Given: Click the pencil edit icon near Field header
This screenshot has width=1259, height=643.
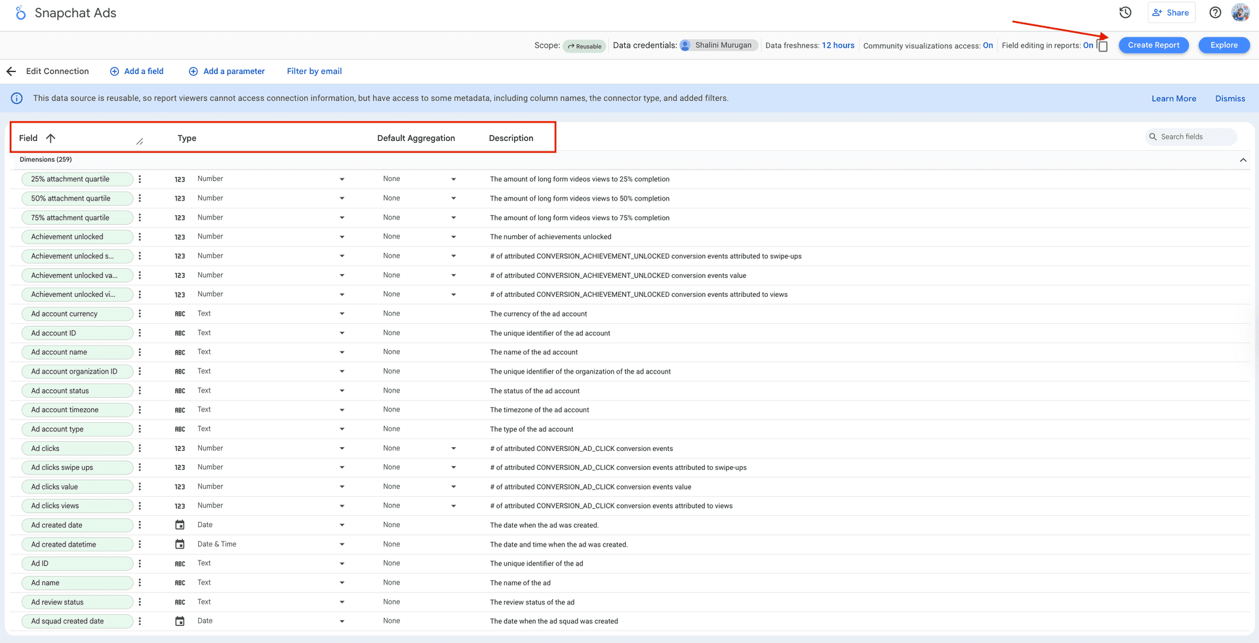Looking at the screenshot, I should pyautogui.click(x=140, y=140).
